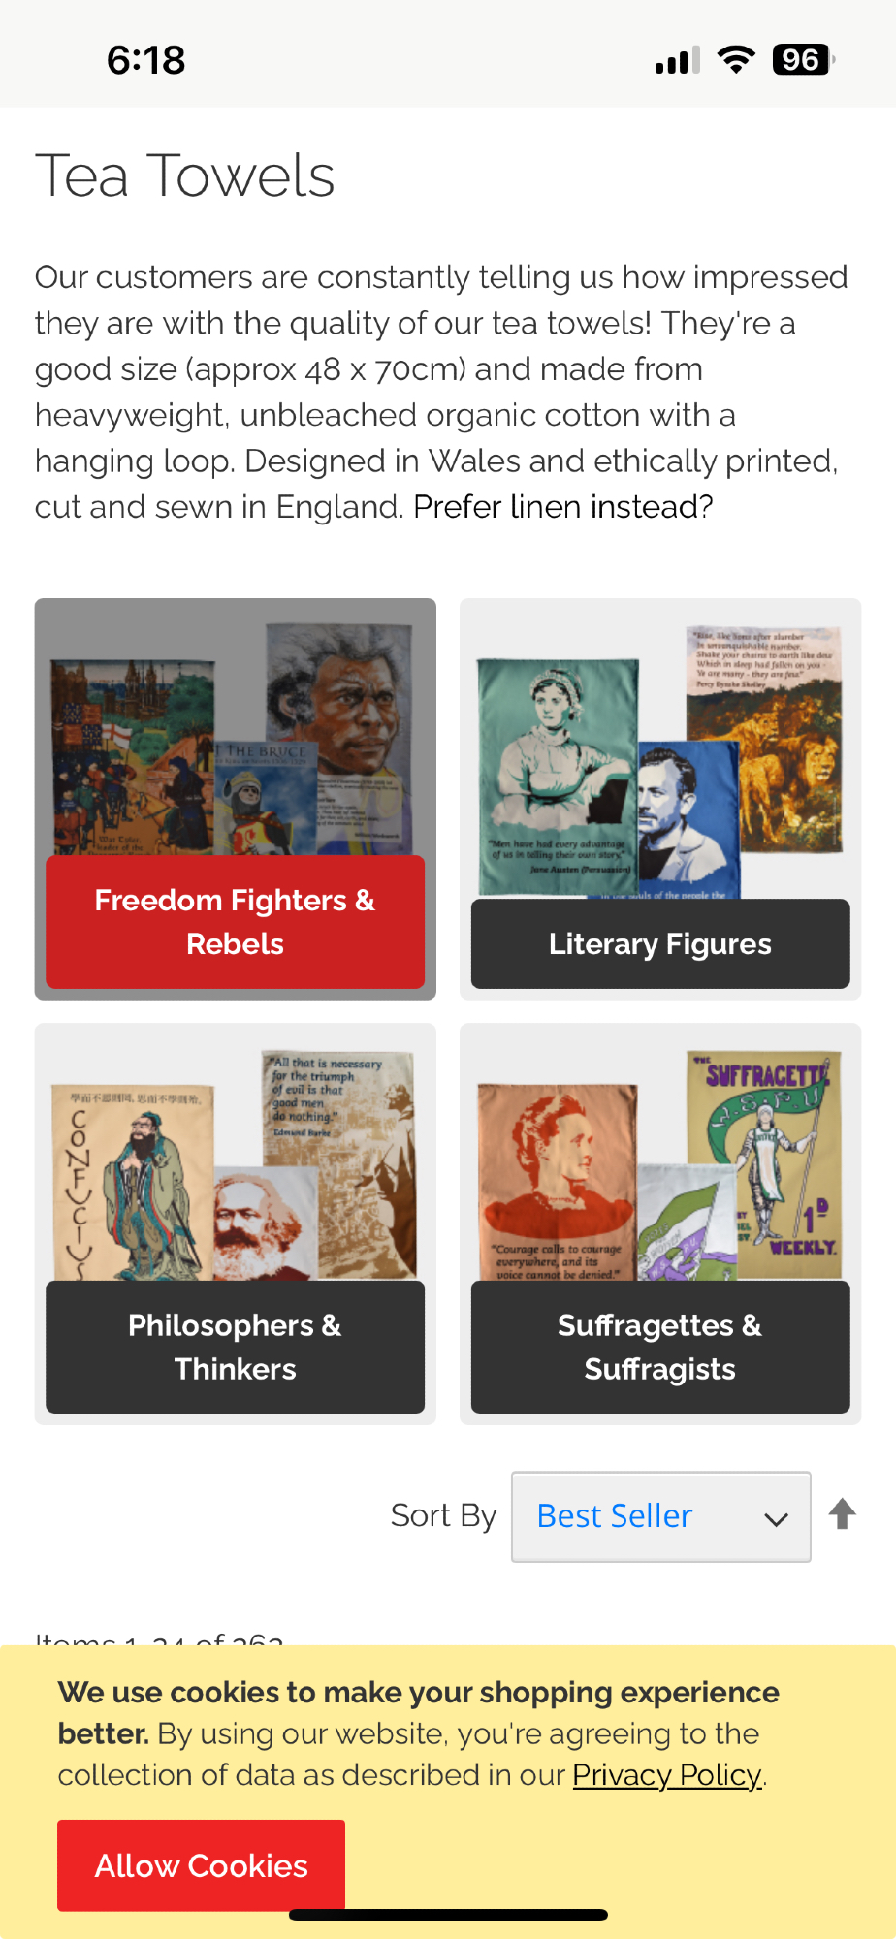Follow the Prefer linen instead link
Viewport: 896px width, 1939px height.
pos(563,507)
